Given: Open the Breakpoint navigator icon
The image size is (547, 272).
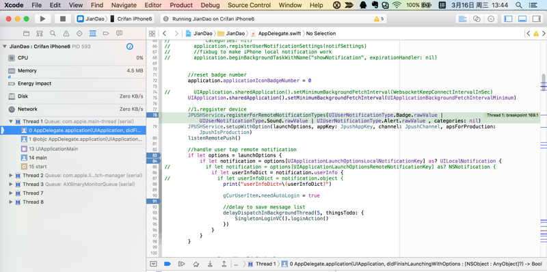Looking at the screenshot, I should 106,33.
